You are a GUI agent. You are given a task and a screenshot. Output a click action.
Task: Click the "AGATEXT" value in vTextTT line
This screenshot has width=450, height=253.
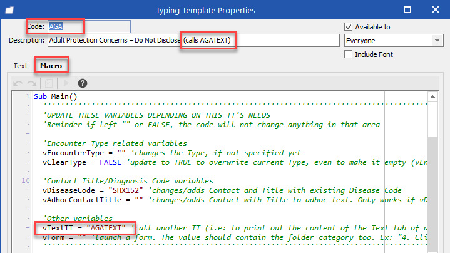pos(106,228)
